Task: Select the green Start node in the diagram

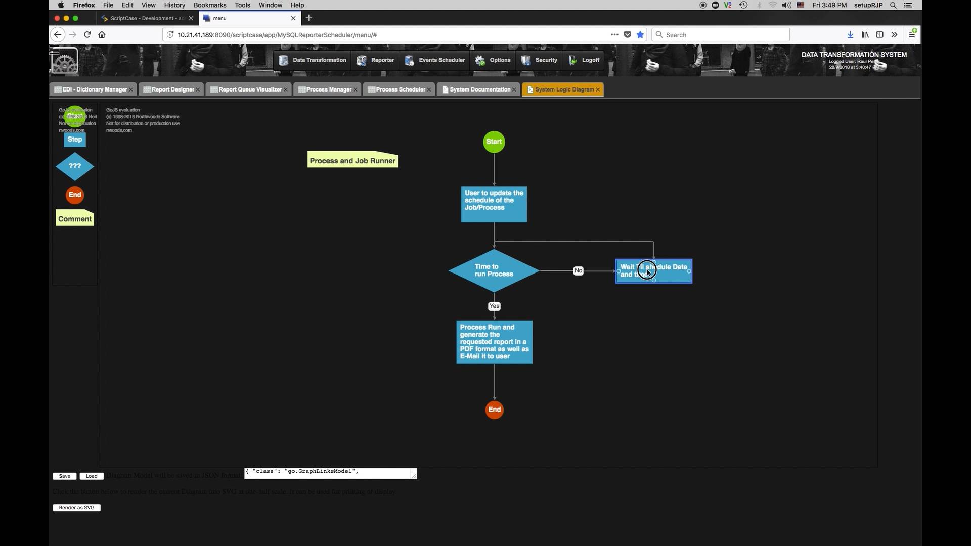Action: click(494, 142)
